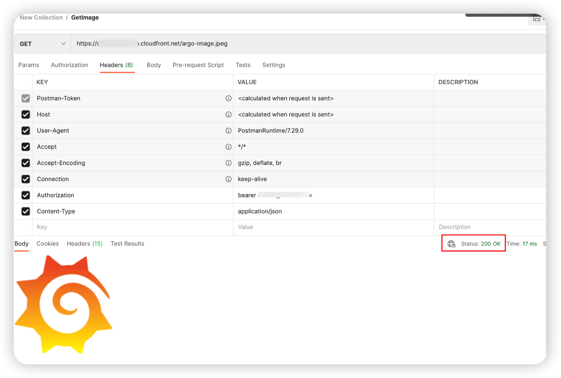Click the bearer token value cell
The image size is (561, 378).
click(x=333, y=195)
